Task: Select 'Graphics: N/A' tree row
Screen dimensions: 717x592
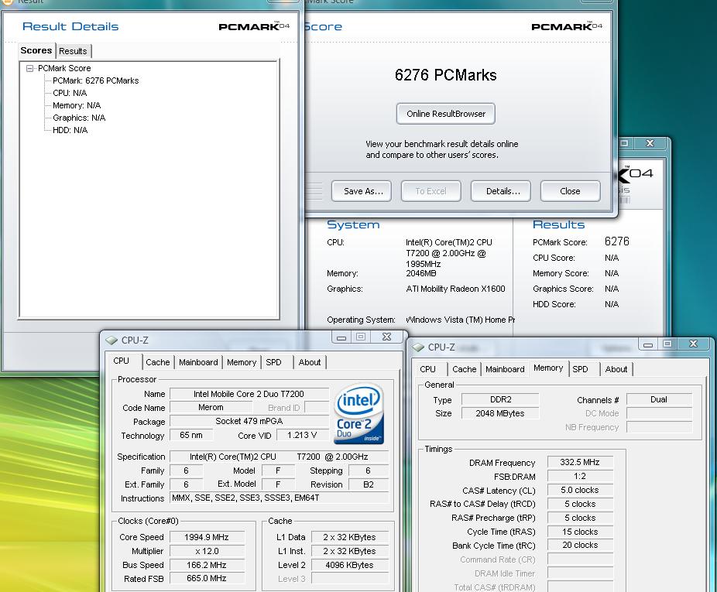Action: 79,118
